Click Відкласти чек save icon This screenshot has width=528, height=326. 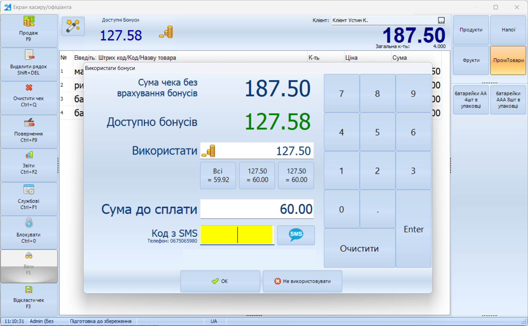tap(29, 290)
